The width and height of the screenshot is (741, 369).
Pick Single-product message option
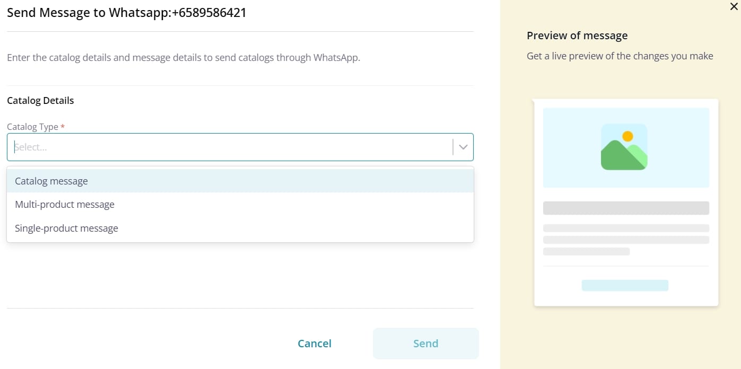click(x=240, y=228)
